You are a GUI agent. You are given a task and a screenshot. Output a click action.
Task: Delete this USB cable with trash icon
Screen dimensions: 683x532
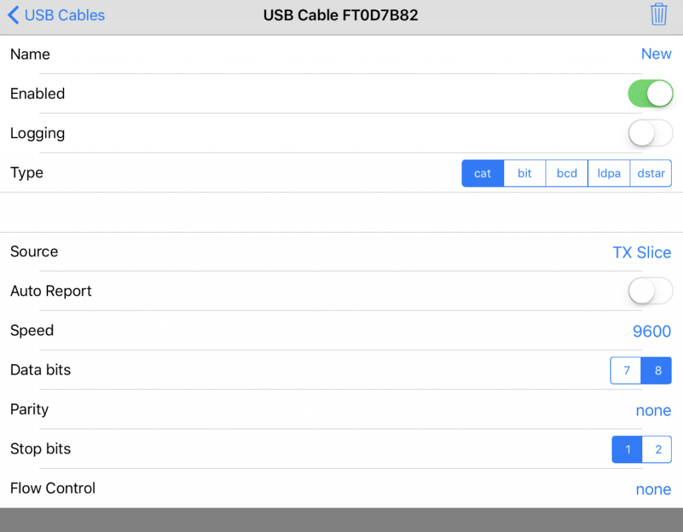tap(658, 15)
